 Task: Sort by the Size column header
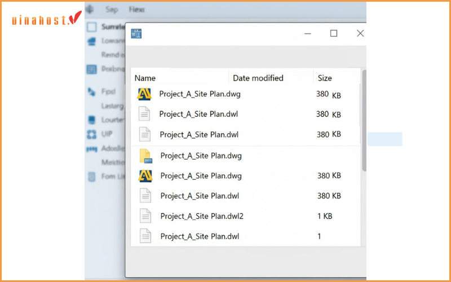click(325, 78)
